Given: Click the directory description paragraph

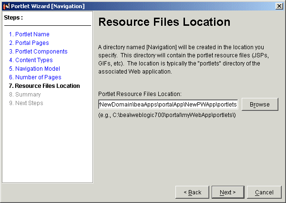Looking at the screenshot, I should [184, 59].
